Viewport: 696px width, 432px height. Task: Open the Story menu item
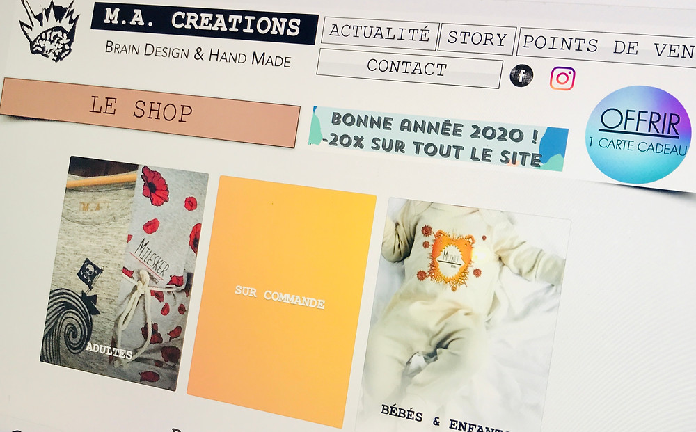point(477,39)
